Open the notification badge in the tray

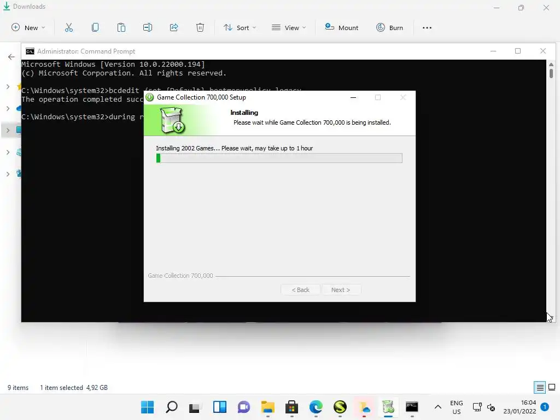coord(545,407)
